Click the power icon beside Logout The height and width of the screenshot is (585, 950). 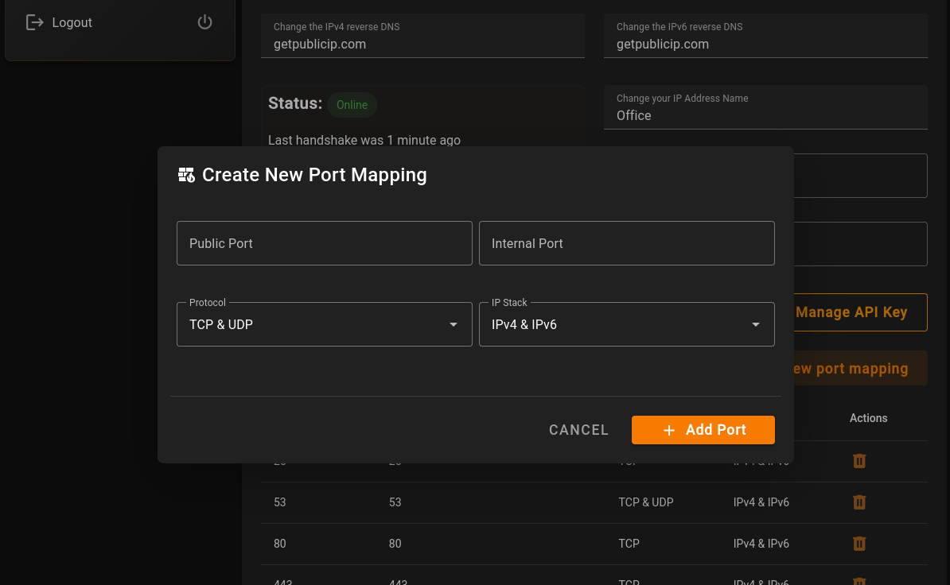tap(205, 22)
